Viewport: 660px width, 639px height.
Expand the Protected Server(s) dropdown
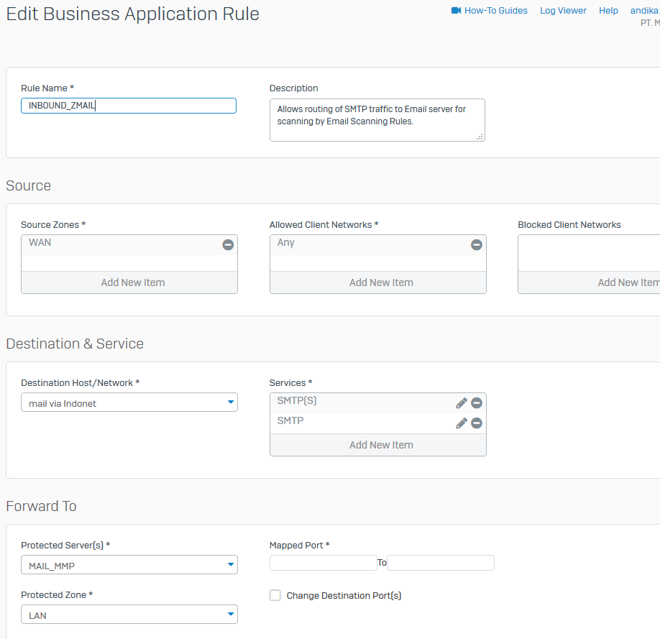pyautogui.click(x=129, y=566)
